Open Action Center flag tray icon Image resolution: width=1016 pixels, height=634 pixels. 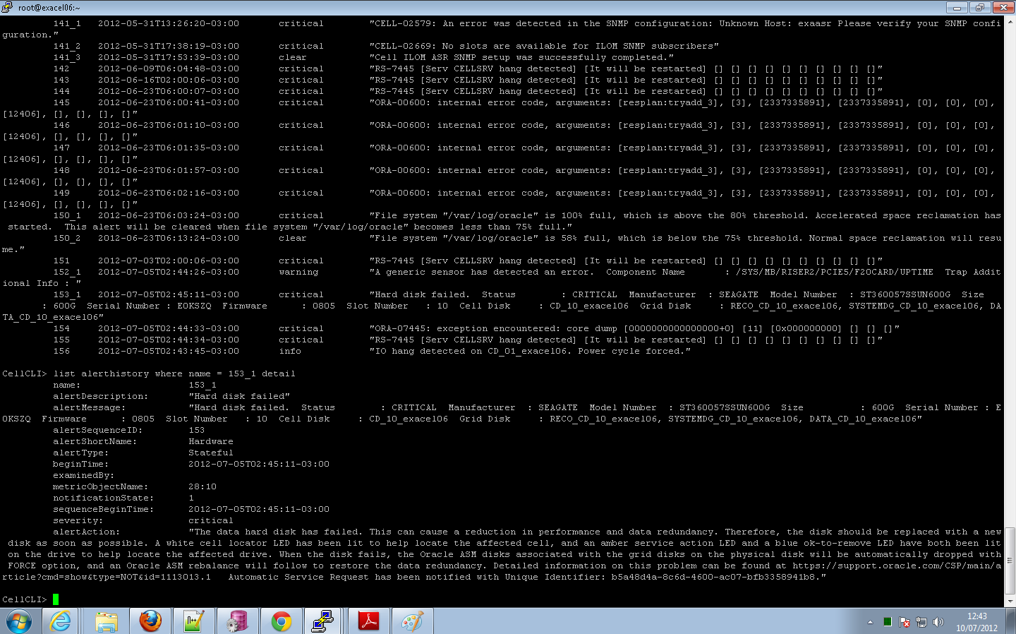pos(905,622)
